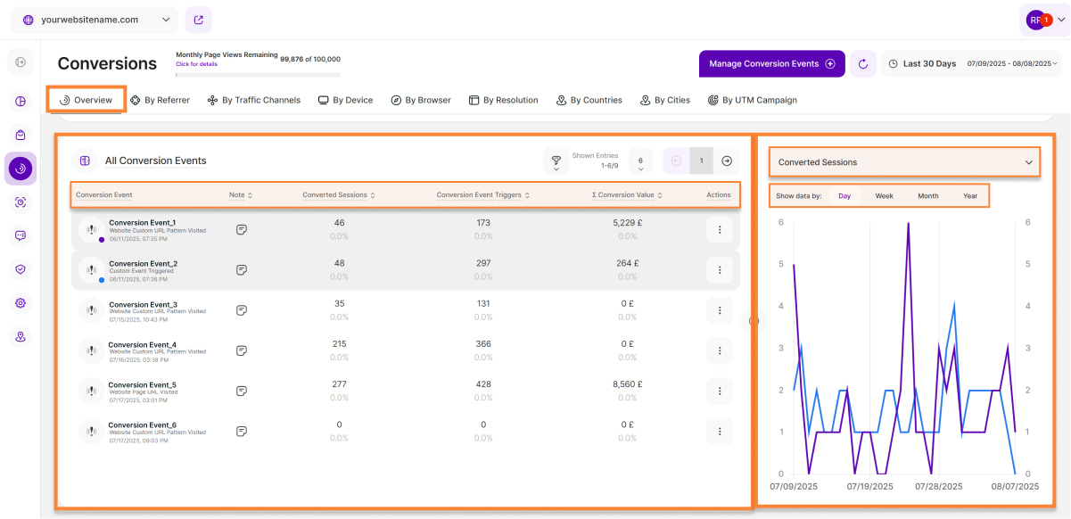The height and width of the screenshot is (519, 1071).
Task: Switch to the By UTM Campaign tab
Action: coord(752,100)
